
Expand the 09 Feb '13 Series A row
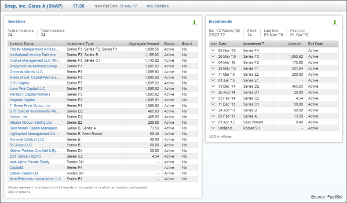point(213,116)
